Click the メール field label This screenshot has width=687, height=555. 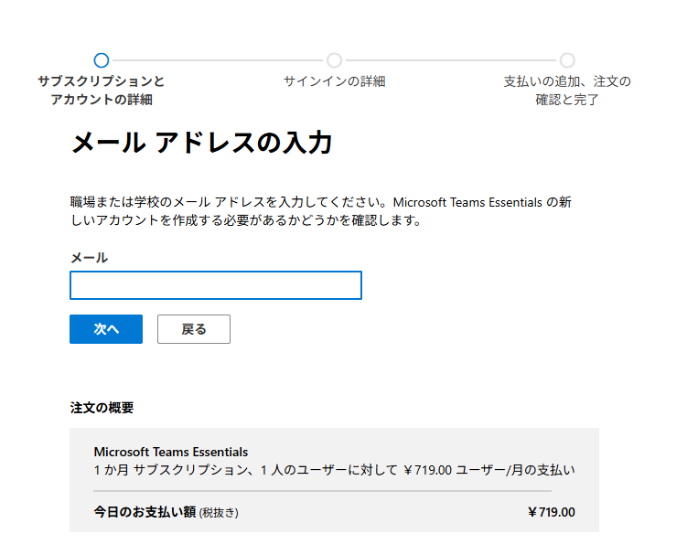(90, 258)
